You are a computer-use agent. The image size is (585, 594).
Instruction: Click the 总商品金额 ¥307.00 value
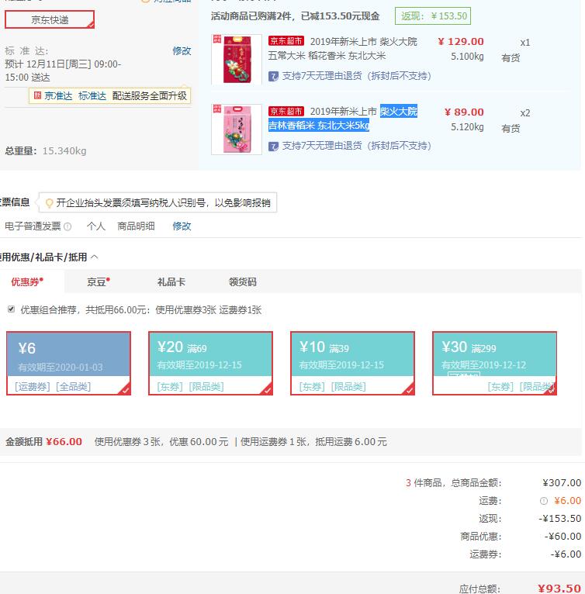[562, 482]
